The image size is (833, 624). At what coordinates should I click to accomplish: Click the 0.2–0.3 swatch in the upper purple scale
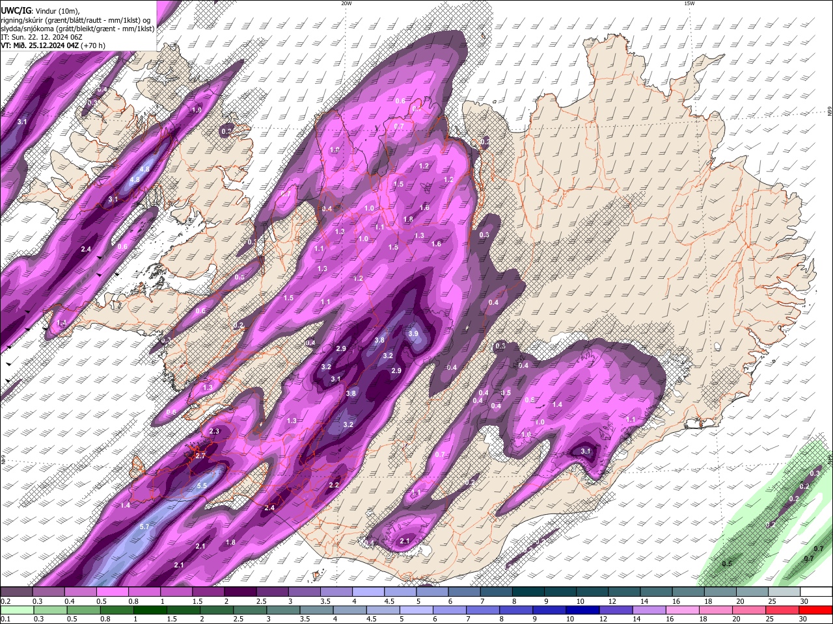click(16, 592)
